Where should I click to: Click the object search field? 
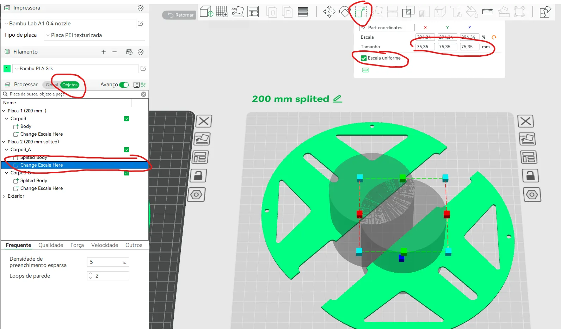coord(74,94)
